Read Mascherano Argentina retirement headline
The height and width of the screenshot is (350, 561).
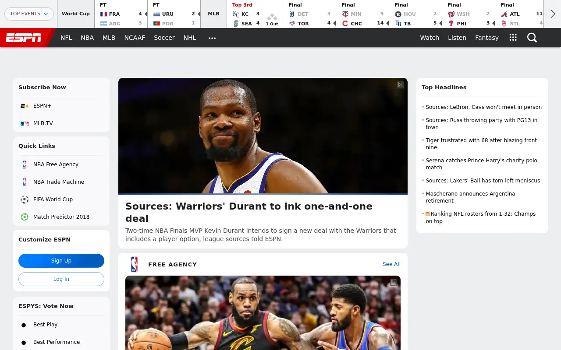click(470, 197)
